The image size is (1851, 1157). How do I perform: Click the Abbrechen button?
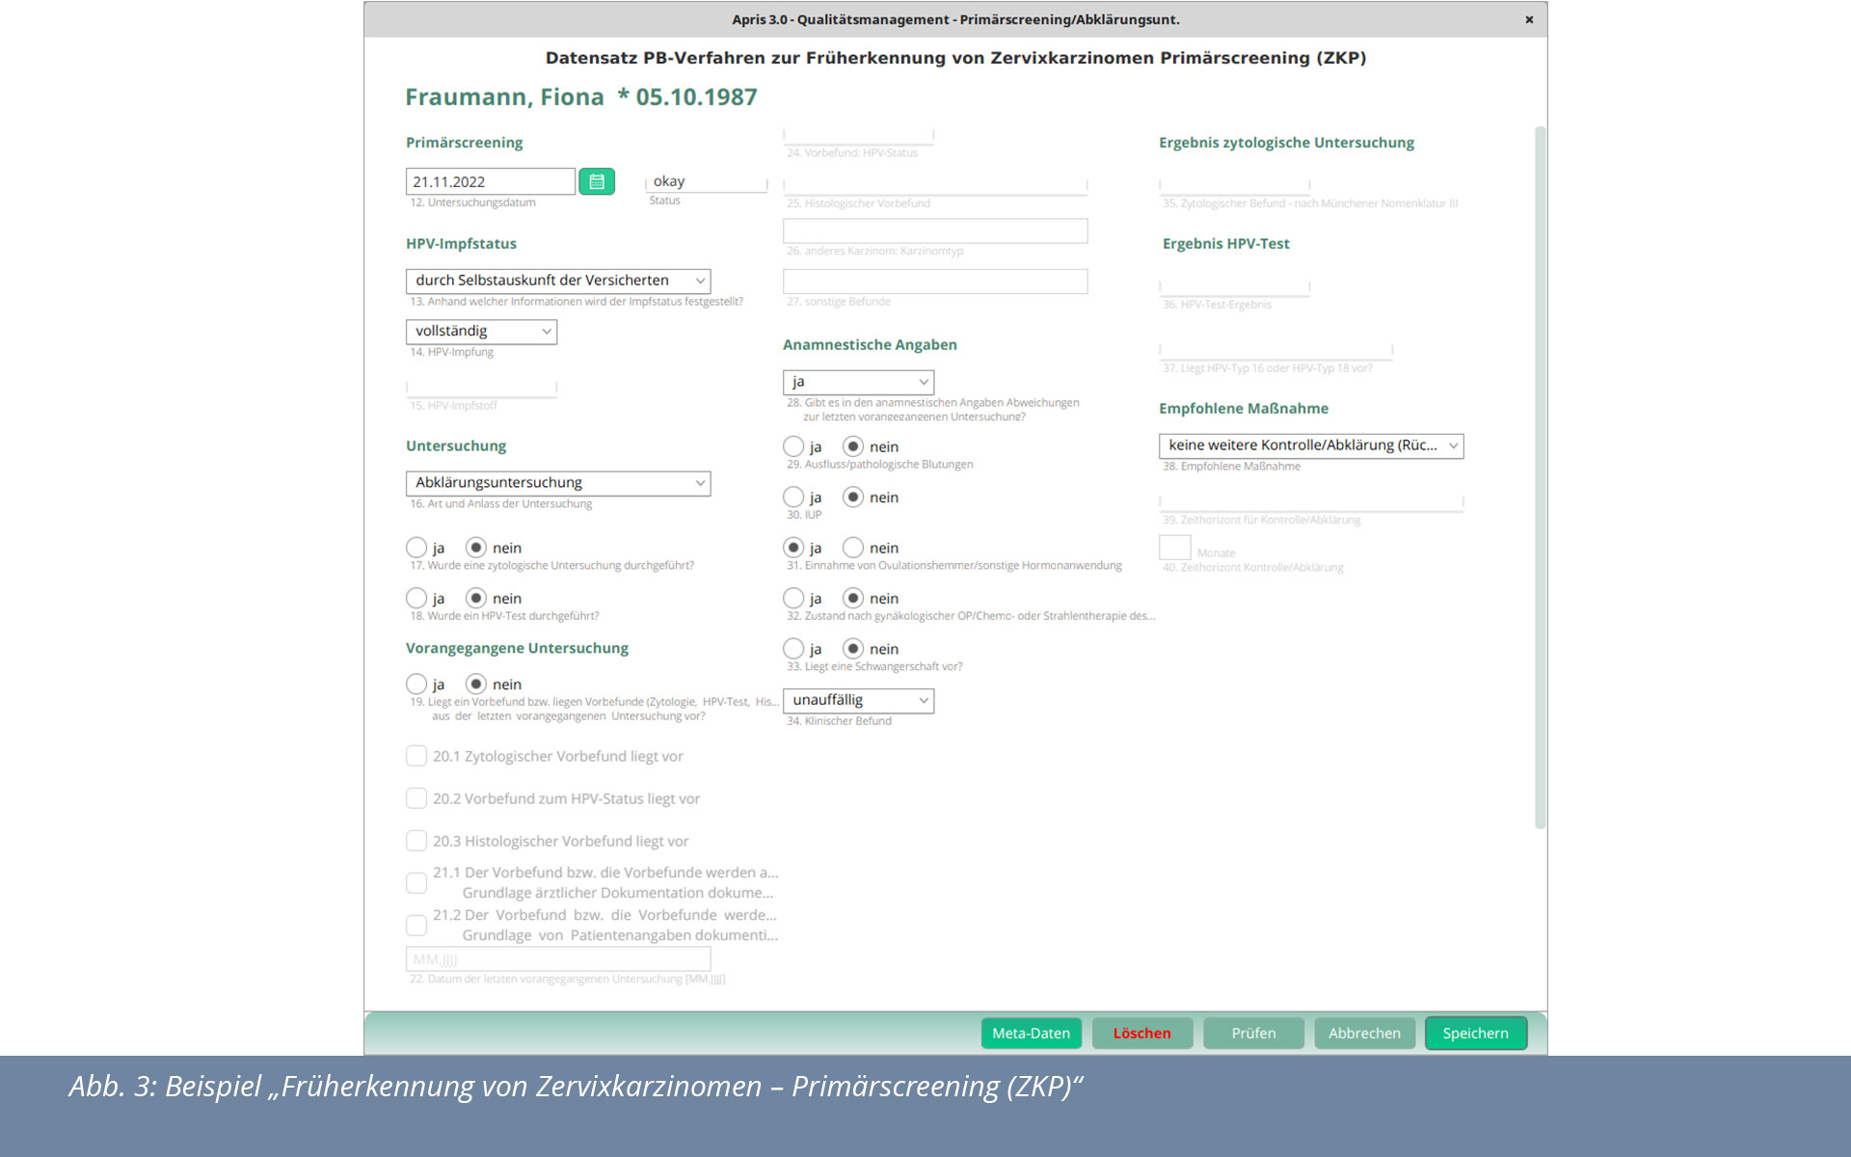coord(1365,1034)
